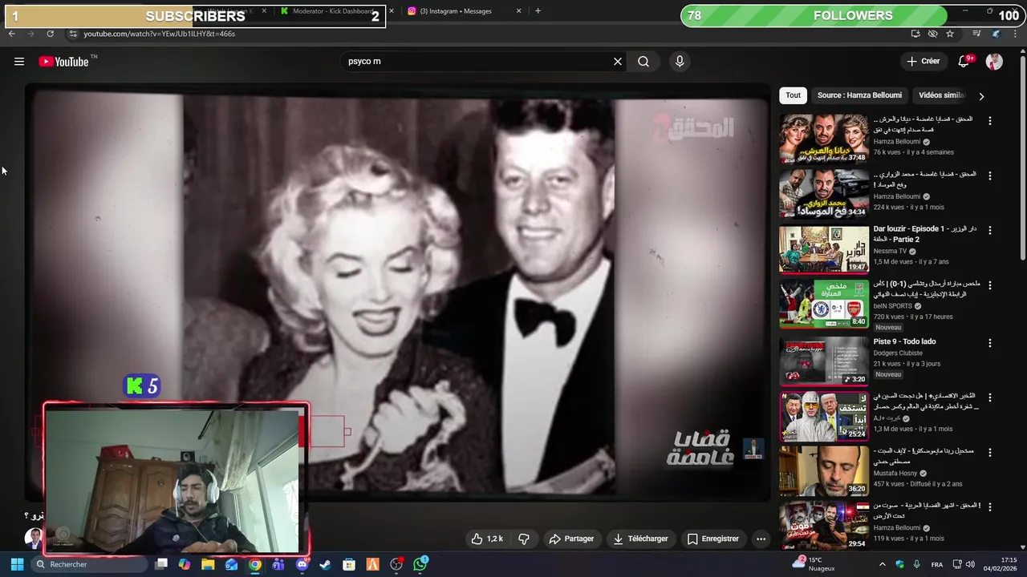This screenshot has height=577, width=1027.
Task: Open Outlook from taskbar
Action: [231, 564]
